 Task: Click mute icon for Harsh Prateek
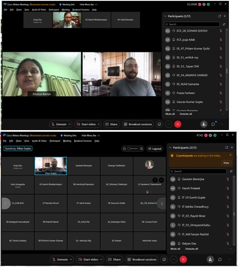[228, 188]
